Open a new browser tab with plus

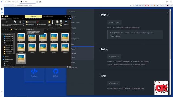coord(37,2)
